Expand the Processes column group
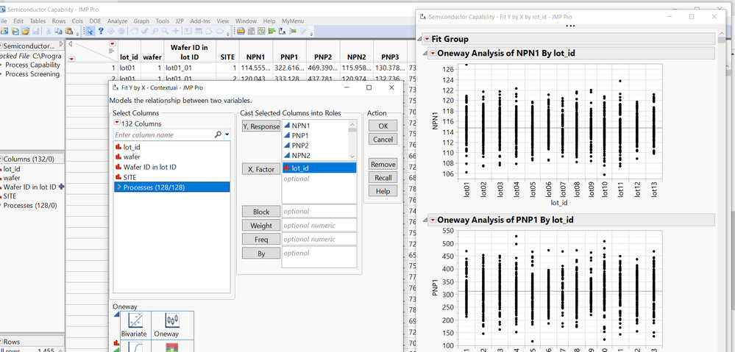The image size is (735, 352). [x=119, y=187]
